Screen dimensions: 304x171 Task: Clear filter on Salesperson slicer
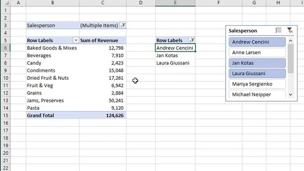pyautogui.click(x=290, y=30)
